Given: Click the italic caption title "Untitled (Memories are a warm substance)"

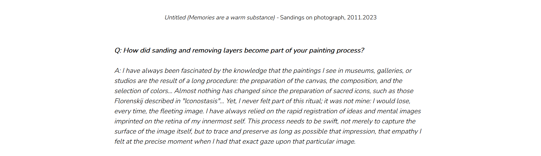Looking at the screenshot, I should tap(219, 17).
